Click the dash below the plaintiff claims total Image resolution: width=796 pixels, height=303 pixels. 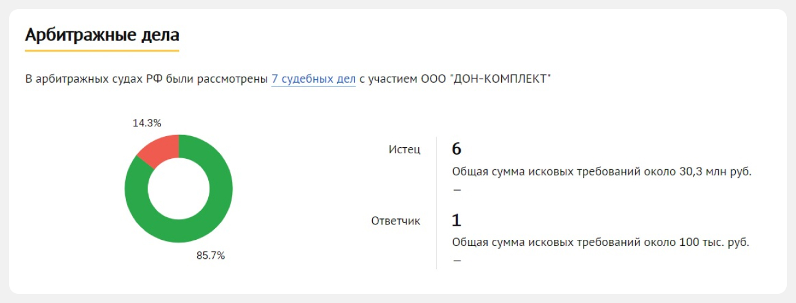click(456, 190)
